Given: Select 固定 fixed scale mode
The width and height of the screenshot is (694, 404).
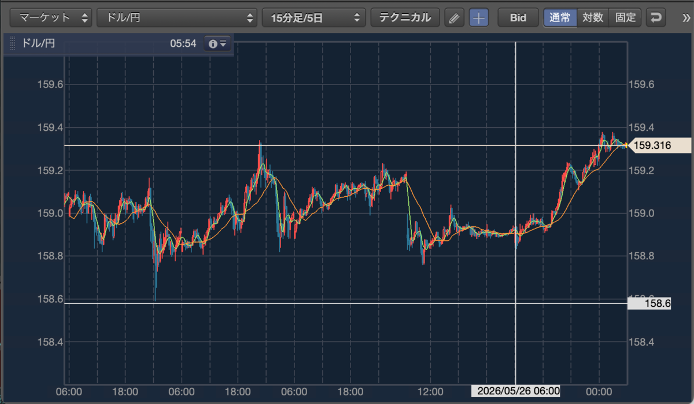Looking at the screenshot, I should 625,17.
